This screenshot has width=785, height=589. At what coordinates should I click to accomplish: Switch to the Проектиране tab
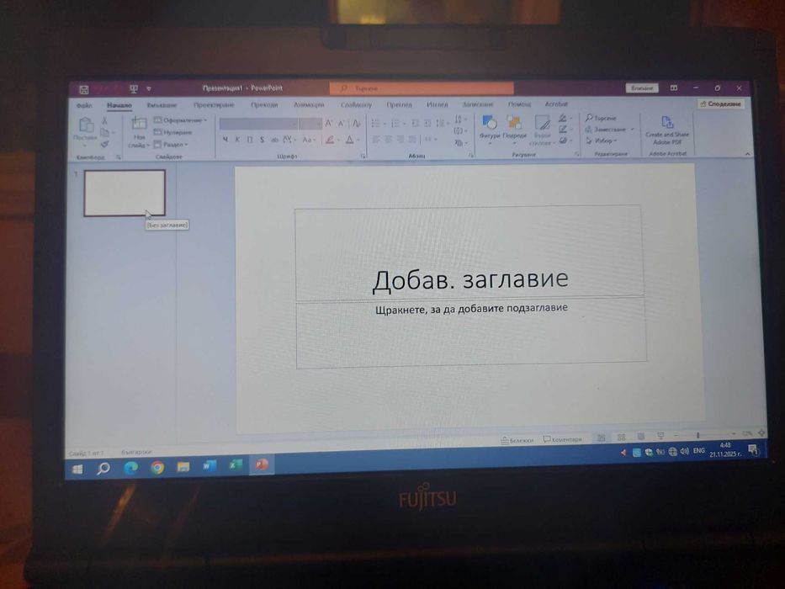point(214,105)
